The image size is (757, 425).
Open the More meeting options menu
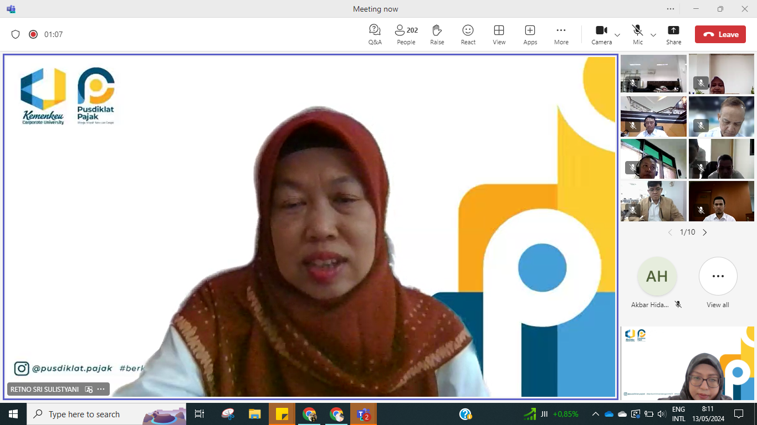pos(561,34)
